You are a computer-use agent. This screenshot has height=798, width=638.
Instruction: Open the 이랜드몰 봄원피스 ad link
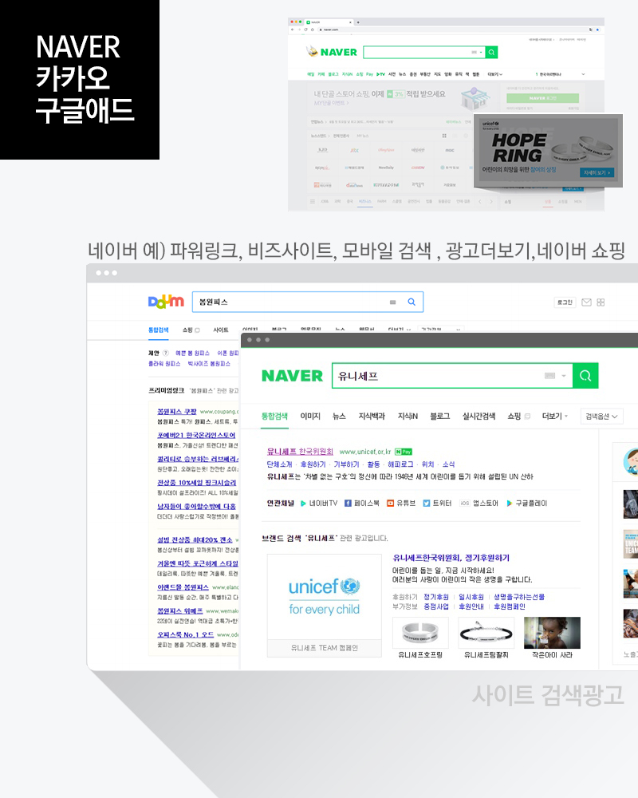coord(183,587)
